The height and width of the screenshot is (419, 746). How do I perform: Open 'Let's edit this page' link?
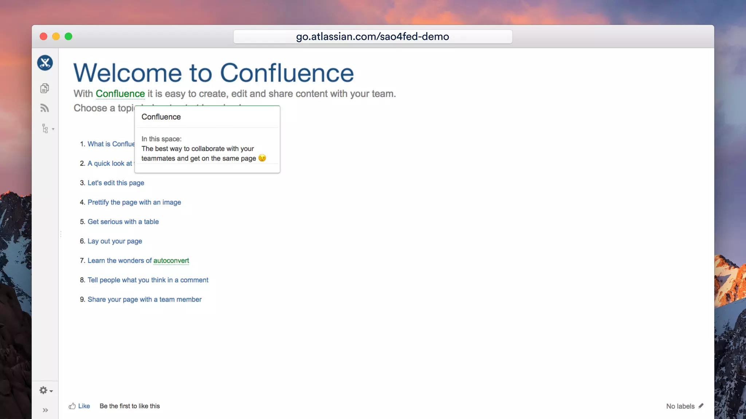click(x=116, y=183)
